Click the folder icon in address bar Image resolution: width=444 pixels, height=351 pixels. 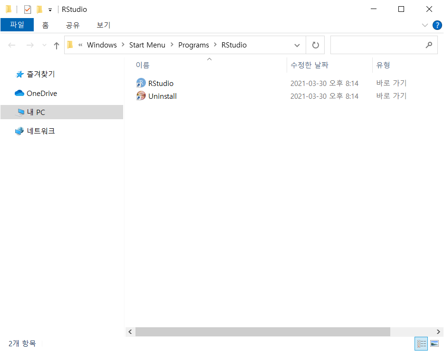(x=70, y=45)
